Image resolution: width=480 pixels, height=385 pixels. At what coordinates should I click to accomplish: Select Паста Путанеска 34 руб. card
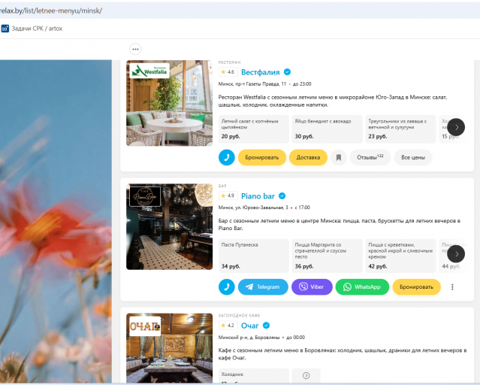tap(254, 256)
